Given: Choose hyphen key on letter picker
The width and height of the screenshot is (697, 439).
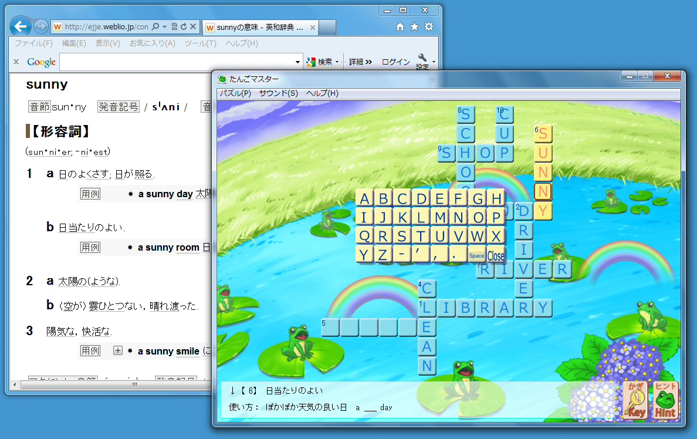Looking at the screenshot, I should [402, 254].
